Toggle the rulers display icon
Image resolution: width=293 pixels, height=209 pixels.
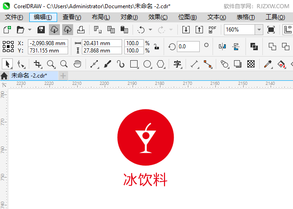[288, 30]
